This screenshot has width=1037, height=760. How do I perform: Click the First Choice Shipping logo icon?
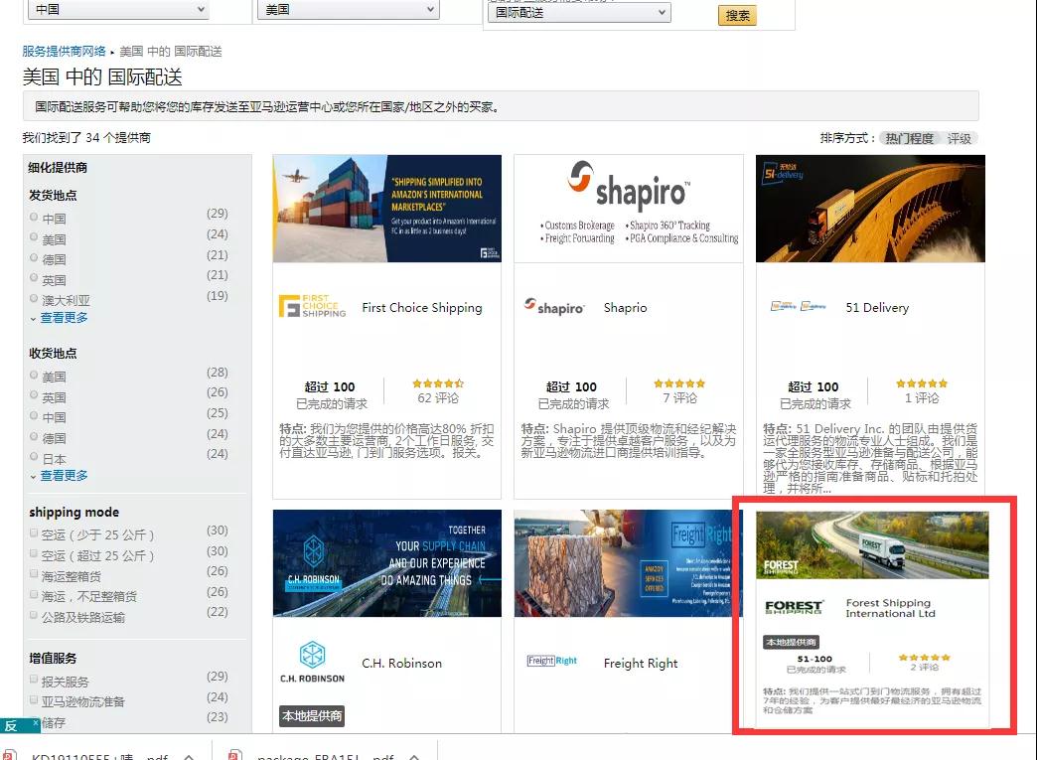[x=312, y=307]
